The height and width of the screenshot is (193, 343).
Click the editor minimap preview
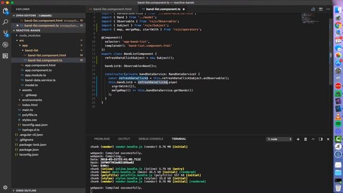310,18
